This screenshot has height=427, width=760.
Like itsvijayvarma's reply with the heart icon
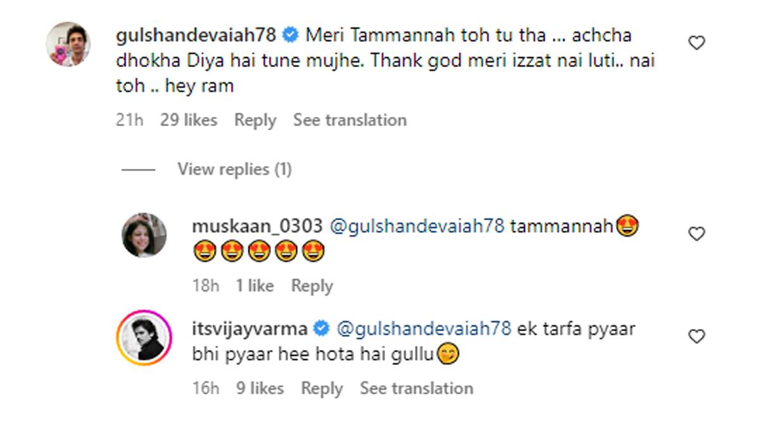coord(697,337)
